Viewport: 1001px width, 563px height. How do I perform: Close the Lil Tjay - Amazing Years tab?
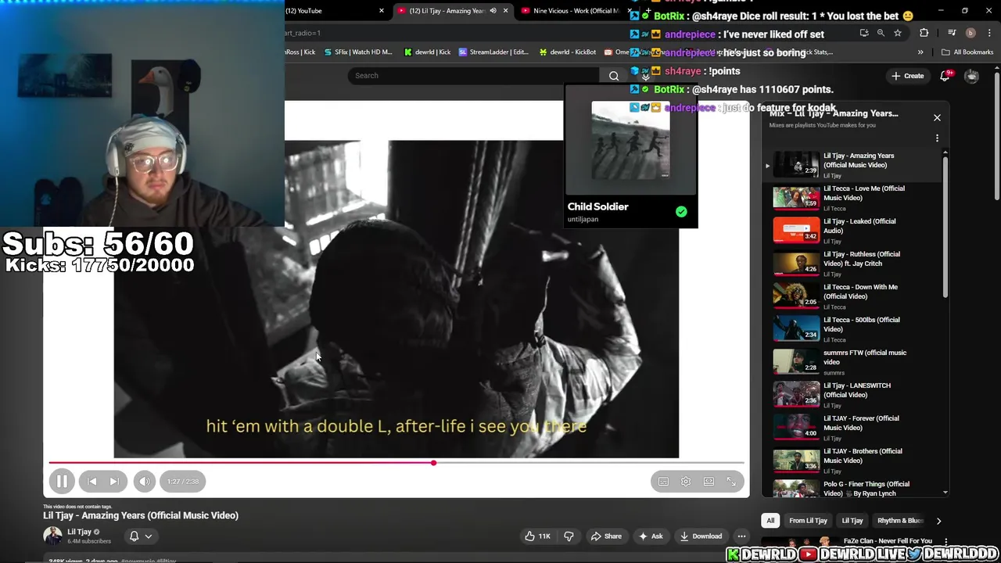505,11
